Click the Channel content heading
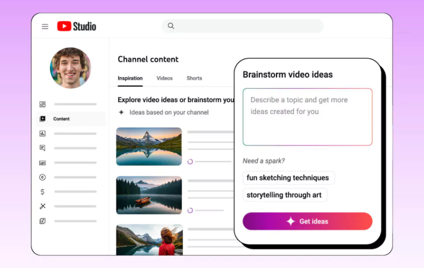This screenshot has height=268, width=424. point(148,59)
